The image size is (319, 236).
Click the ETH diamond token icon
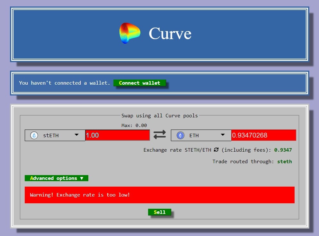(180, 135)
